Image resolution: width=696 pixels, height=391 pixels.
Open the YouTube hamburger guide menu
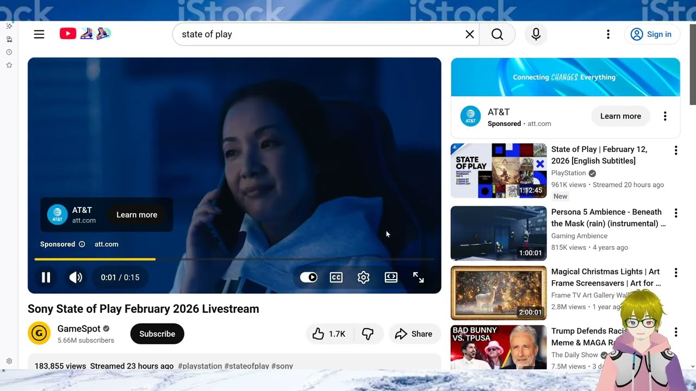(39, 34)
